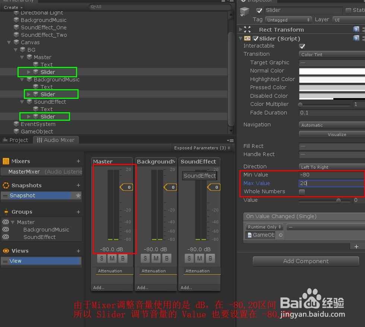Open the Pressed Color swatch
Image resolution: width=365 pixels, height=327 pixels.
[x=332, y=88]
